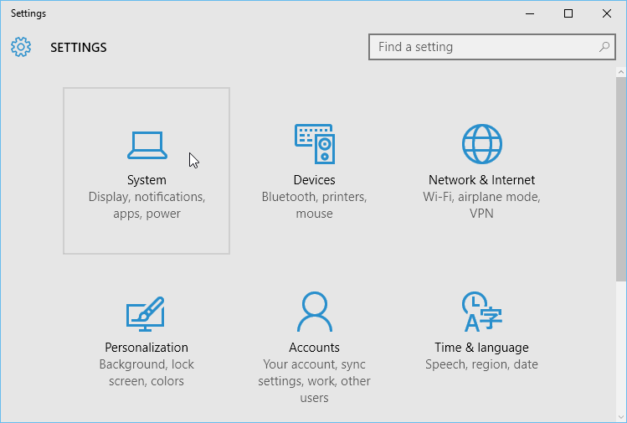Screen dimensions: 627x423
Task: Click inside the Find a setting box
Action: 492,47
